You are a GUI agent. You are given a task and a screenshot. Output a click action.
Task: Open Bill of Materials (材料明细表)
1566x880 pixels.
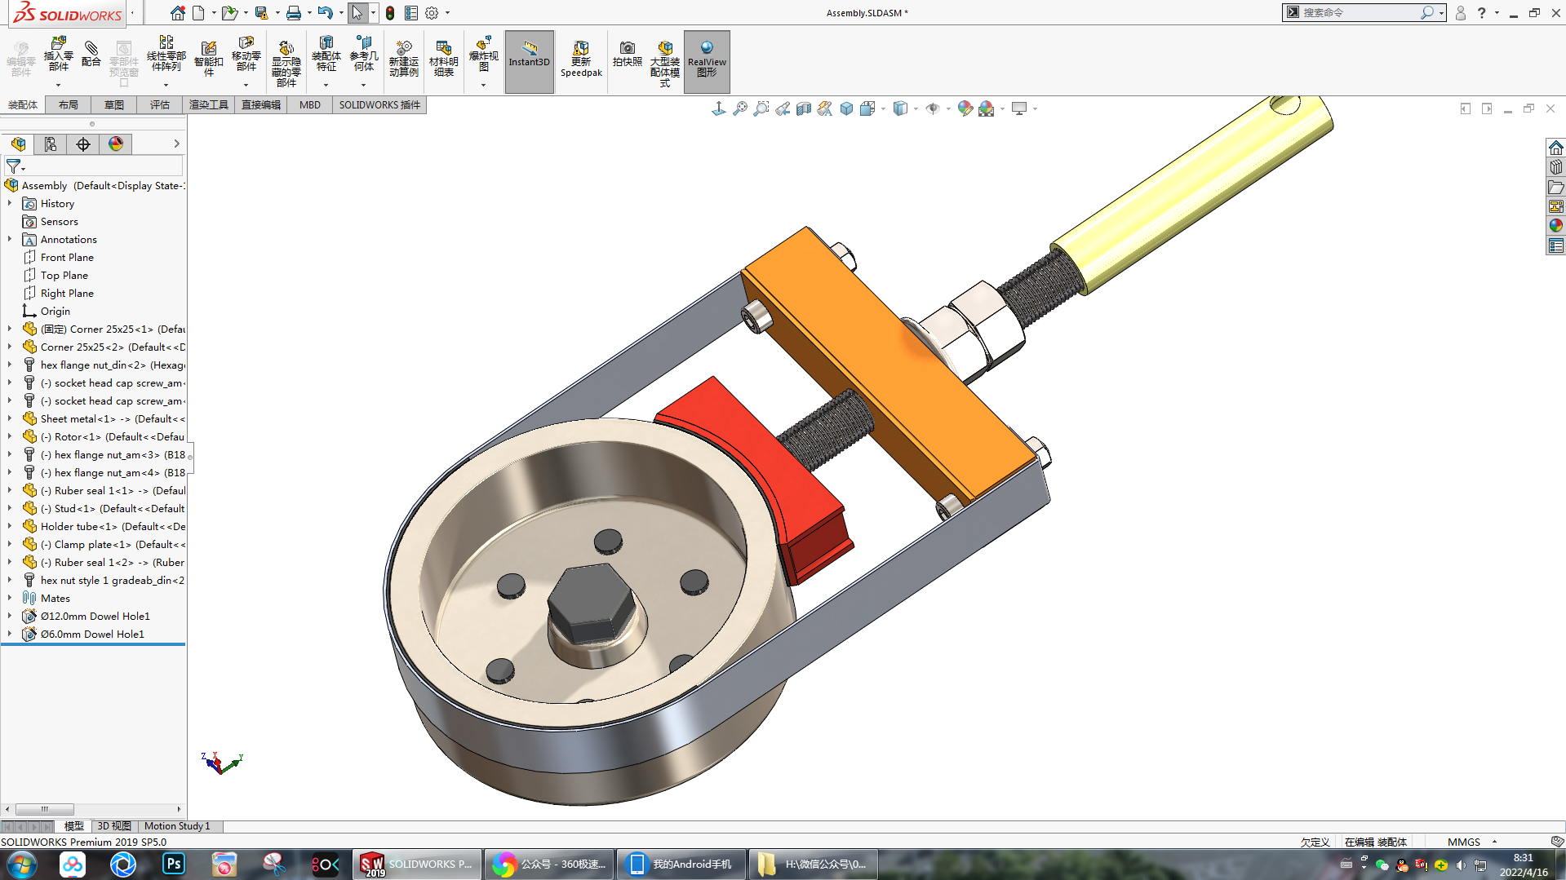pyautogui.click(x=444, y=59)
